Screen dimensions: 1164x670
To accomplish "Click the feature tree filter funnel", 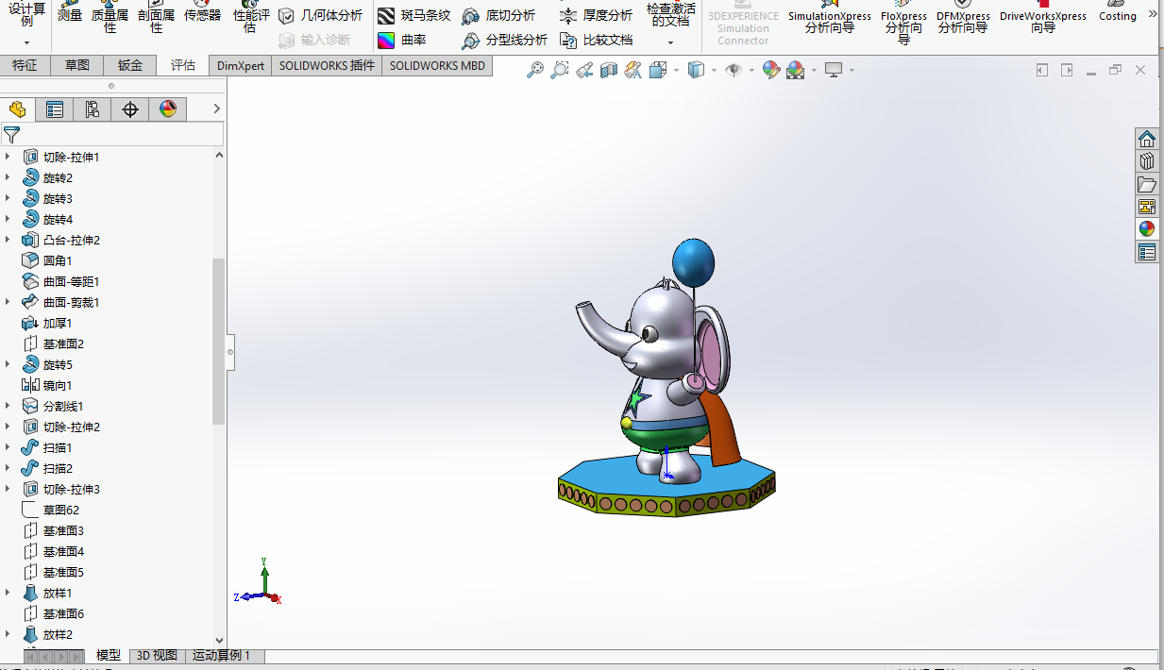I will 11,134.
